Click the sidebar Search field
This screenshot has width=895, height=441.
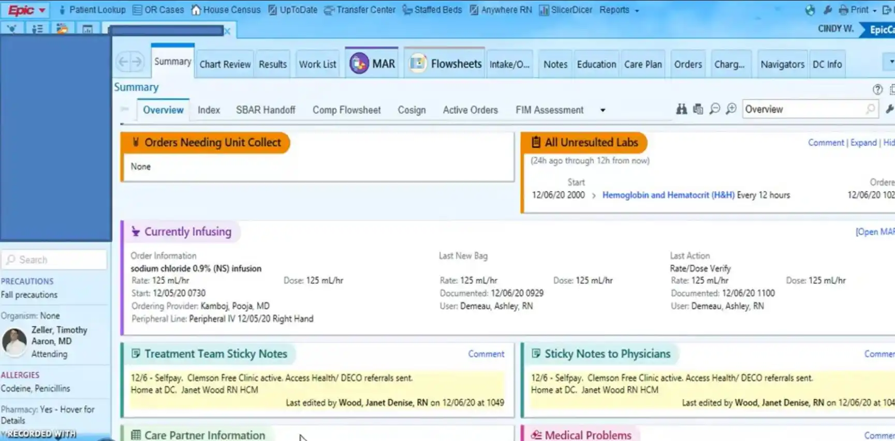54,260
